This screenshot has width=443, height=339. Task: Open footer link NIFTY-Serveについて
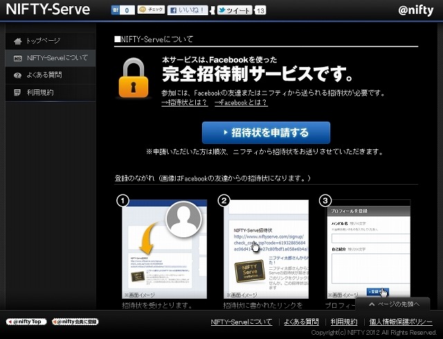pyautogui.click(x=242, y=322)
